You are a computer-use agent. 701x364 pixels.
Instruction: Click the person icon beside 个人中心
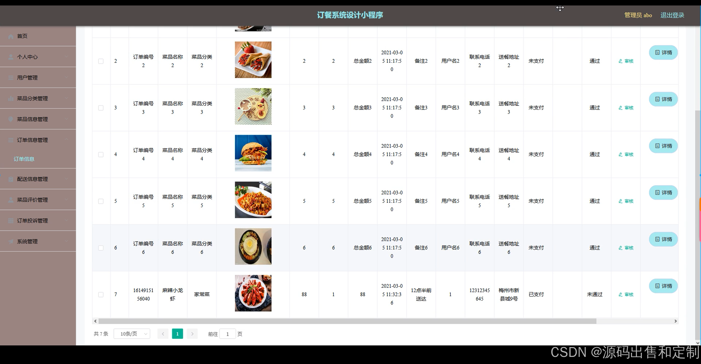[11, 57]
